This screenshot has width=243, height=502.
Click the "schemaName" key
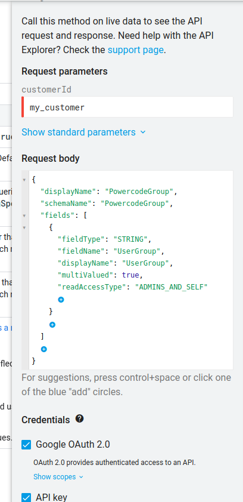[67, 204]
